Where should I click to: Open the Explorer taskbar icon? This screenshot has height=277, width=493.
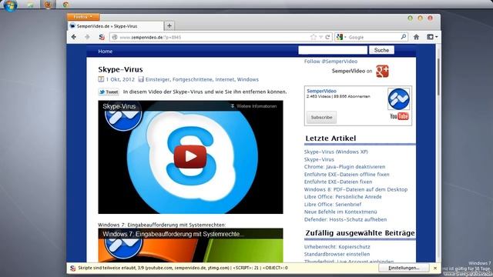tap(31, 5)
